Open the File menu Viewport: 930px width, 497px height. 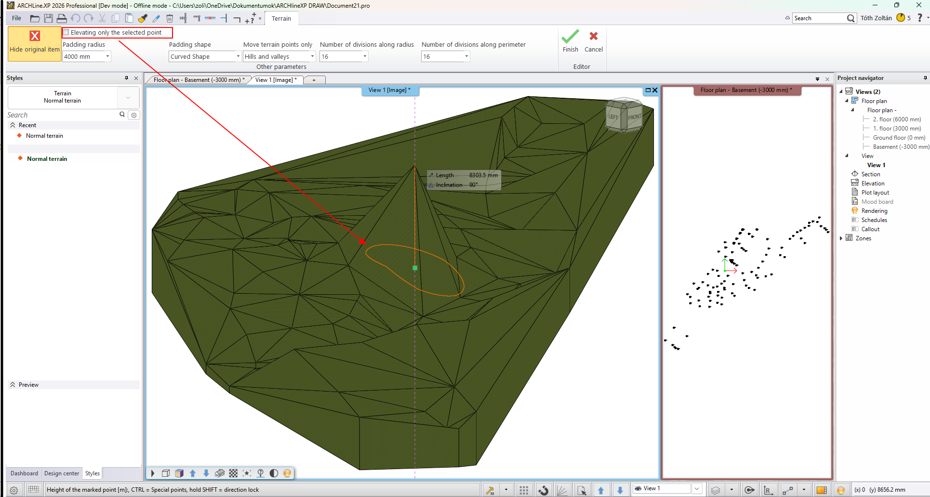pos(17,18)
